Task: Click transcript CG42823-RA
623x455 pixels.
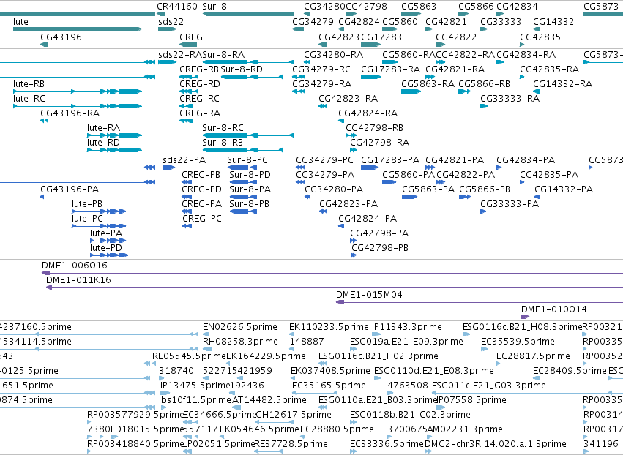Action: pos(348,99)
